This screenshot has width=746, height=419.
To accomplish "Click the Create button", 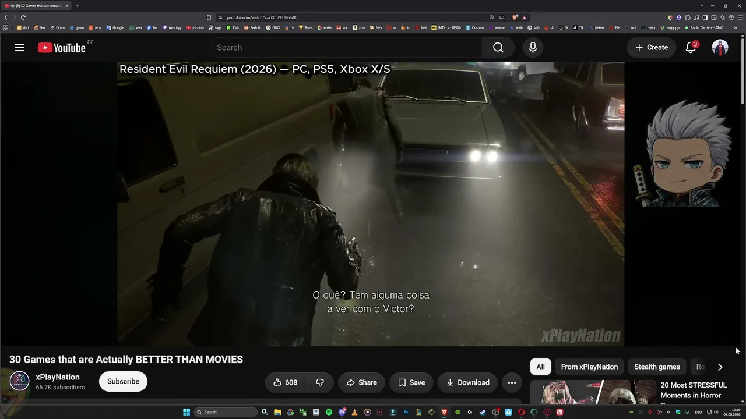I will (652, 48).
